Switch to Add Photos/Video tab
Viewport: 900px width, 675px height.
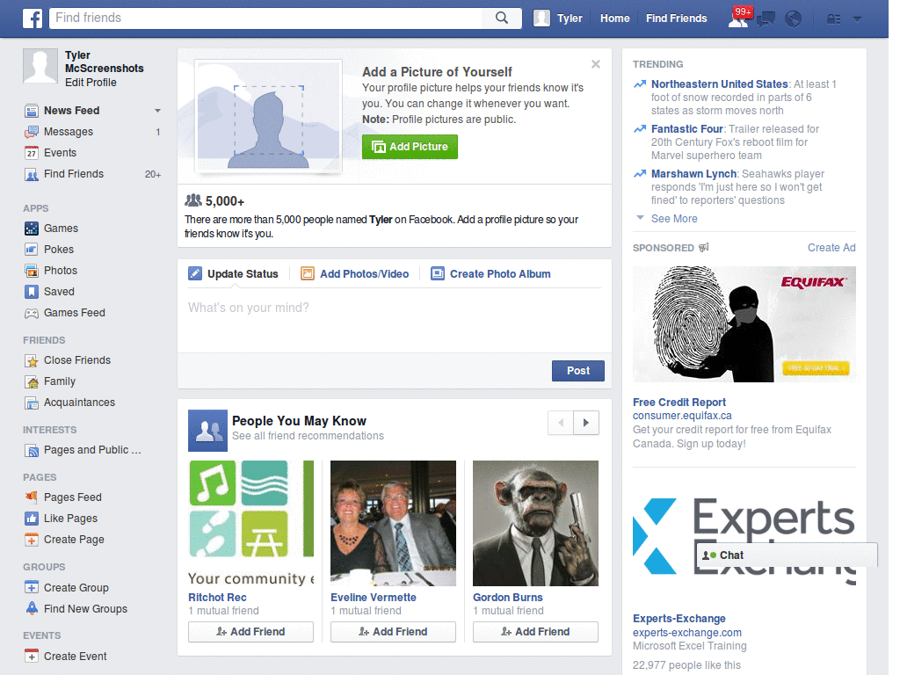(355, 274)
